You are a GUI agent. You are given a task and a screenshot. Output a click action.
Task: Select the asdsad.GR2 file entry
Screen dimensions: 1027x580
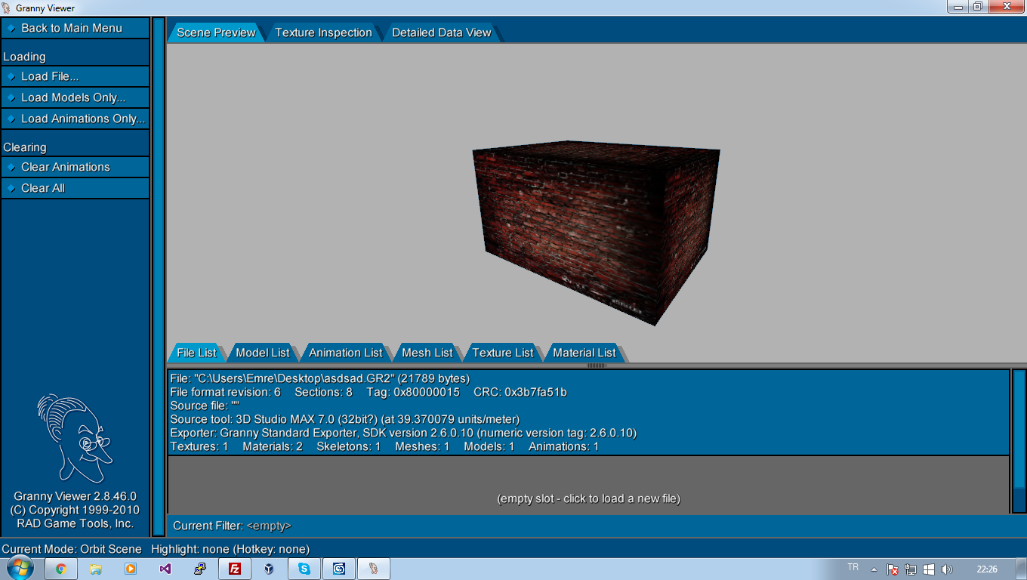[588, 412]
